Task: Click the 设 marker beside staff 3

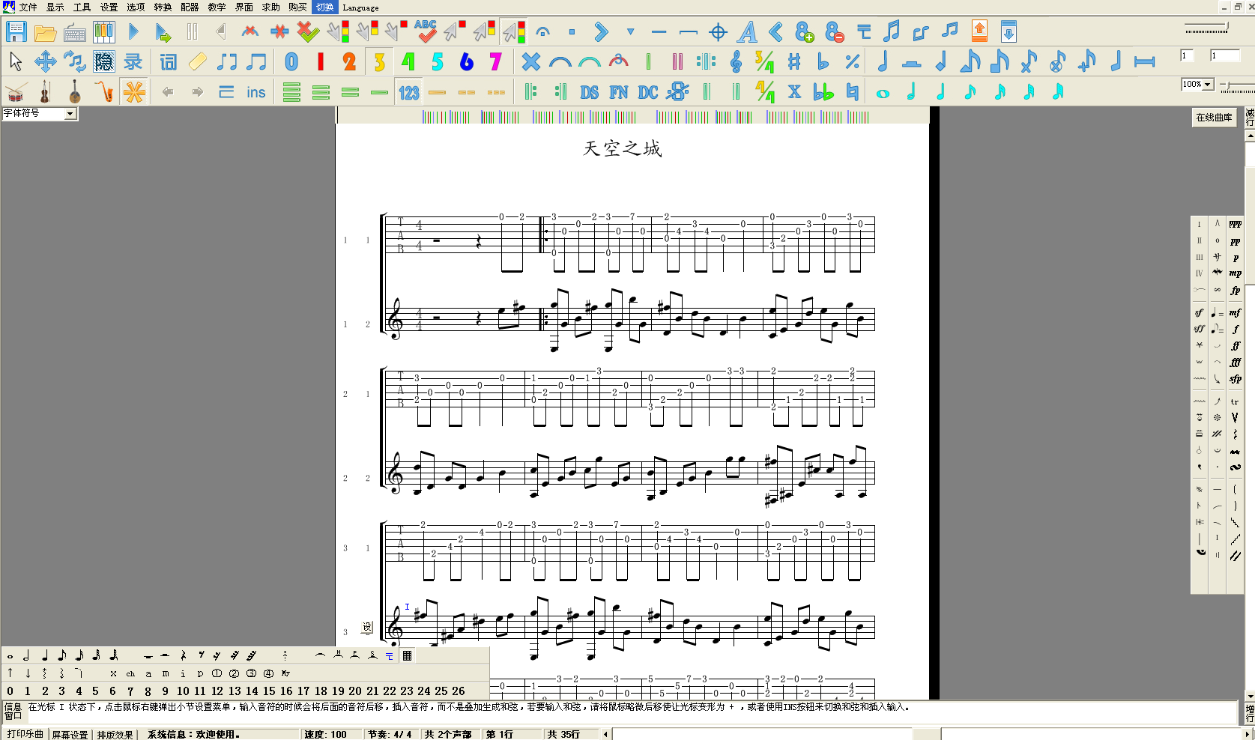Action: click(x=367, y=627)
